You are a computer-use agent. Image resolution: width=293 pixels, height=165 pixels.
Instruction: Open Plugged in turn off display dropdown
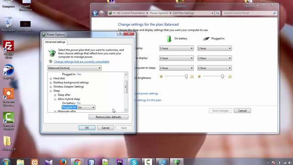(215, 58)
